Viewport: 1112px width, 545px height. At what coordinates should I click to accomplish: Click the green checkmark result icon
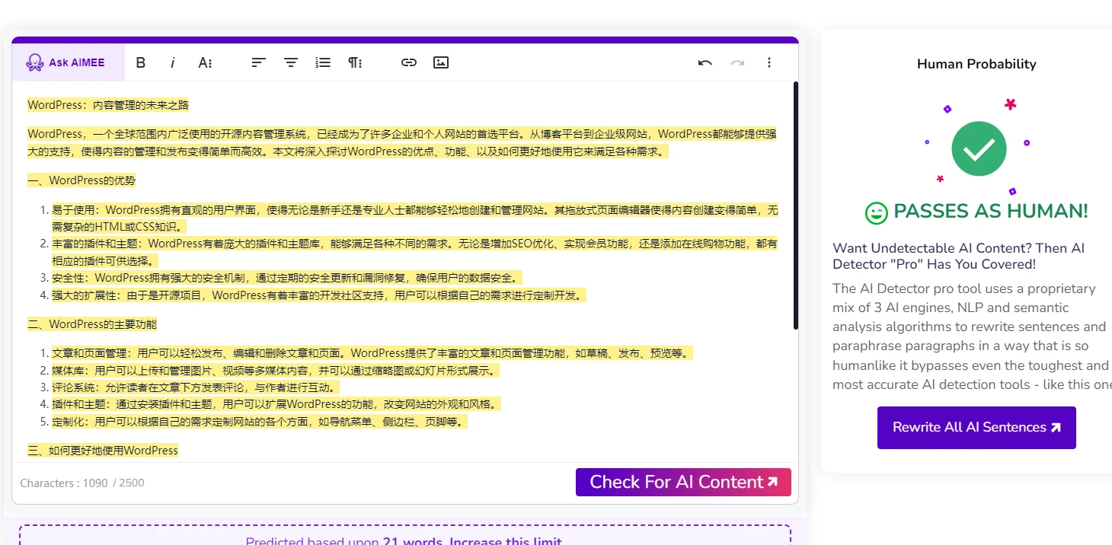pyautogui.click(x=979, y=148)
